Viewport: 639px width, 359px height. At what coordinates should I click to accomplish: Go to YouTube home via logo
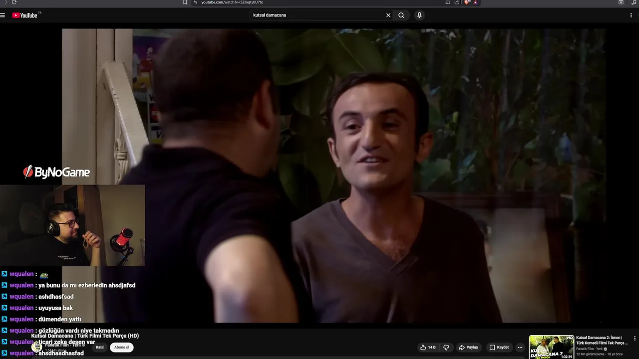click(x=25, y=15)
